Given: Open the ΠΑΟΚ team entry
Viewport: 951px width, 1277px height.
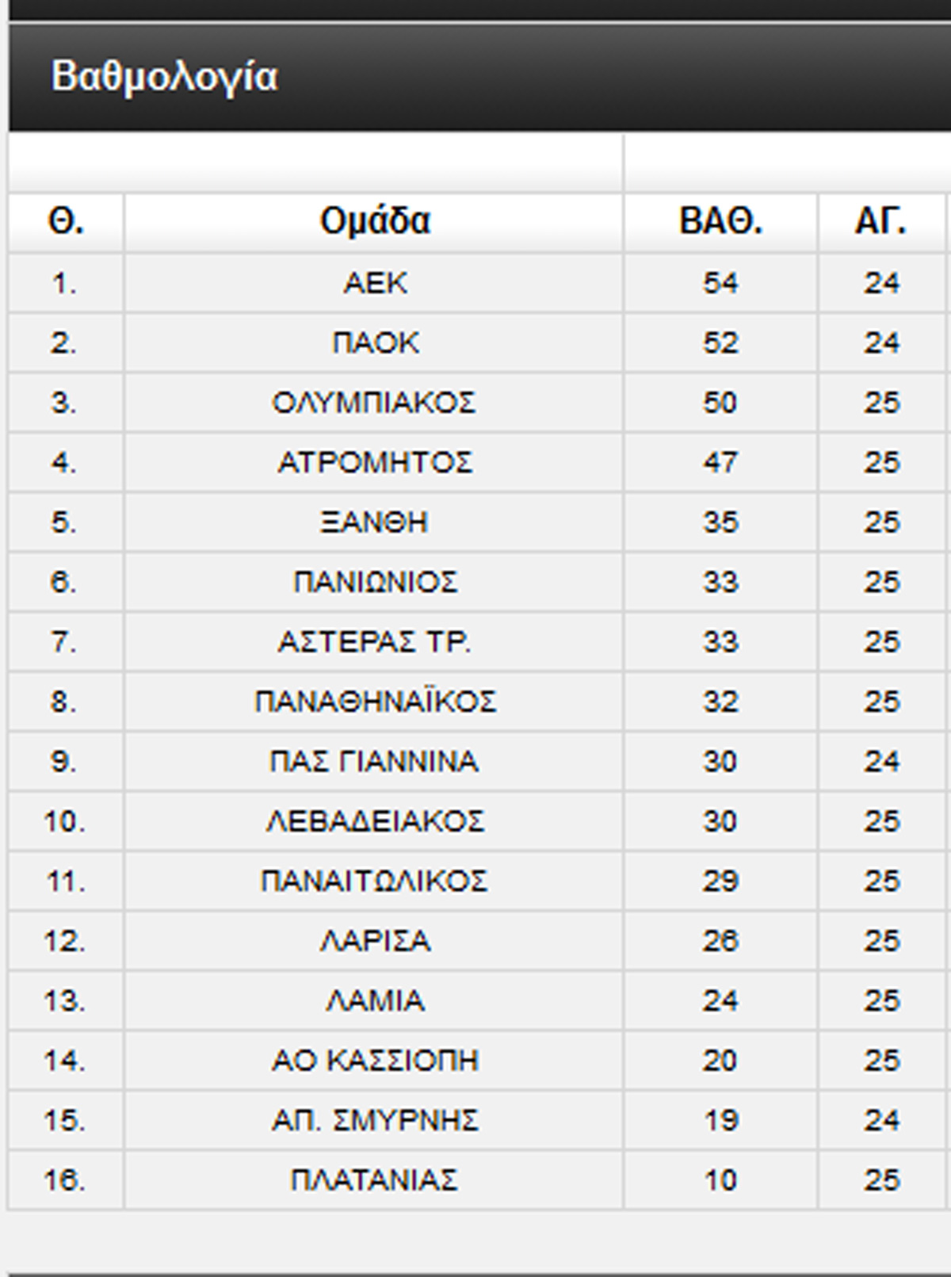Looking at the screenshot, I should pos(374,343).
